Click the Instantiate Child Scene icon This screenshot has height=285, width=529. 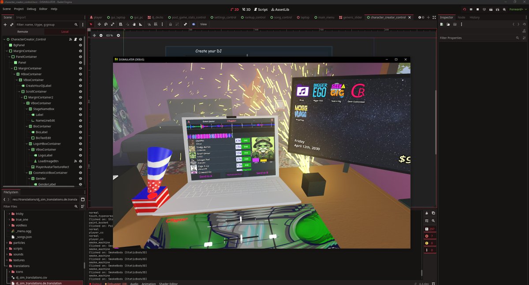[x=11, y=25]
